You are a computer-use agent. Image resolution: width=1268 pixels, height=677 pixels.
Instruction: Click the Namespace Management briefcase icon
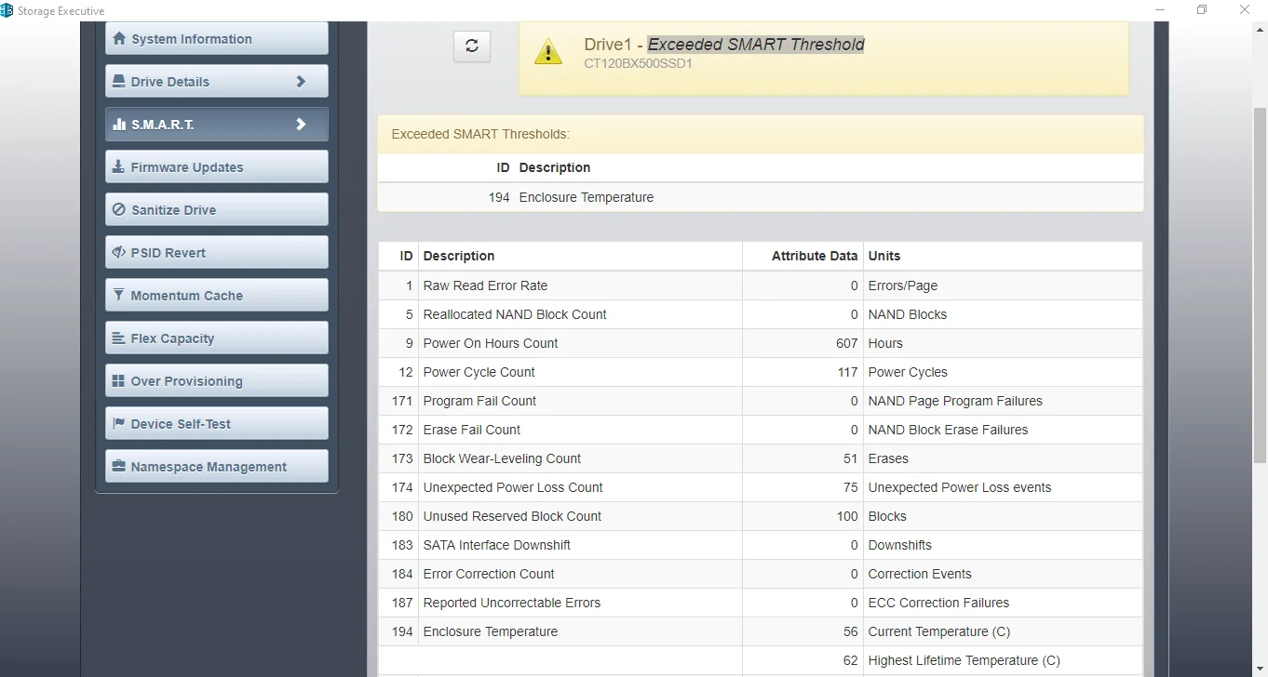click(x=119, y=467)
